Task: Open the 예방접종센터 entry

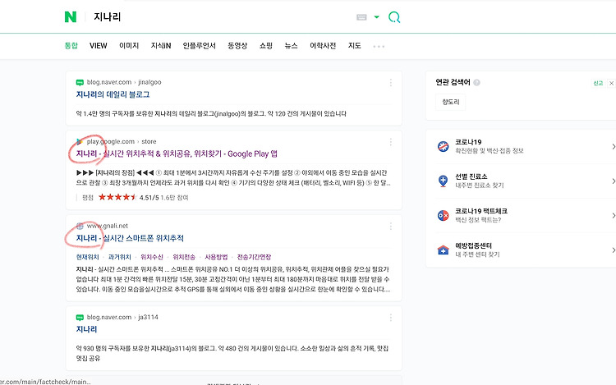Action: tap(477, 250)
